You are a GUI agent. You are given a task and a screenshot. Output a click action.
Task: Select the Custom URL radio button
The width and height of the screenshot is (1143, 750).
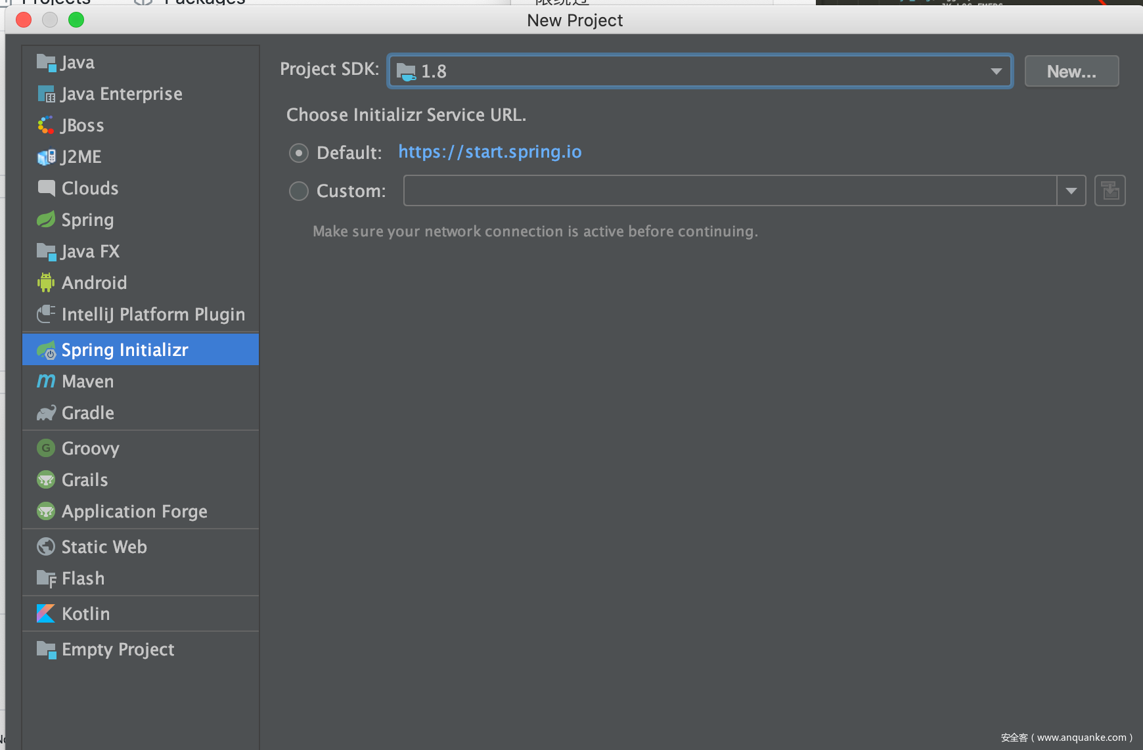pyautogui.click(x=299, y=191)
